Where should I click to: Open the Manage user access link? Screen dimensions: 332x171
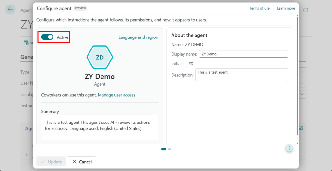pyautogui.click(x=116, y=95)
